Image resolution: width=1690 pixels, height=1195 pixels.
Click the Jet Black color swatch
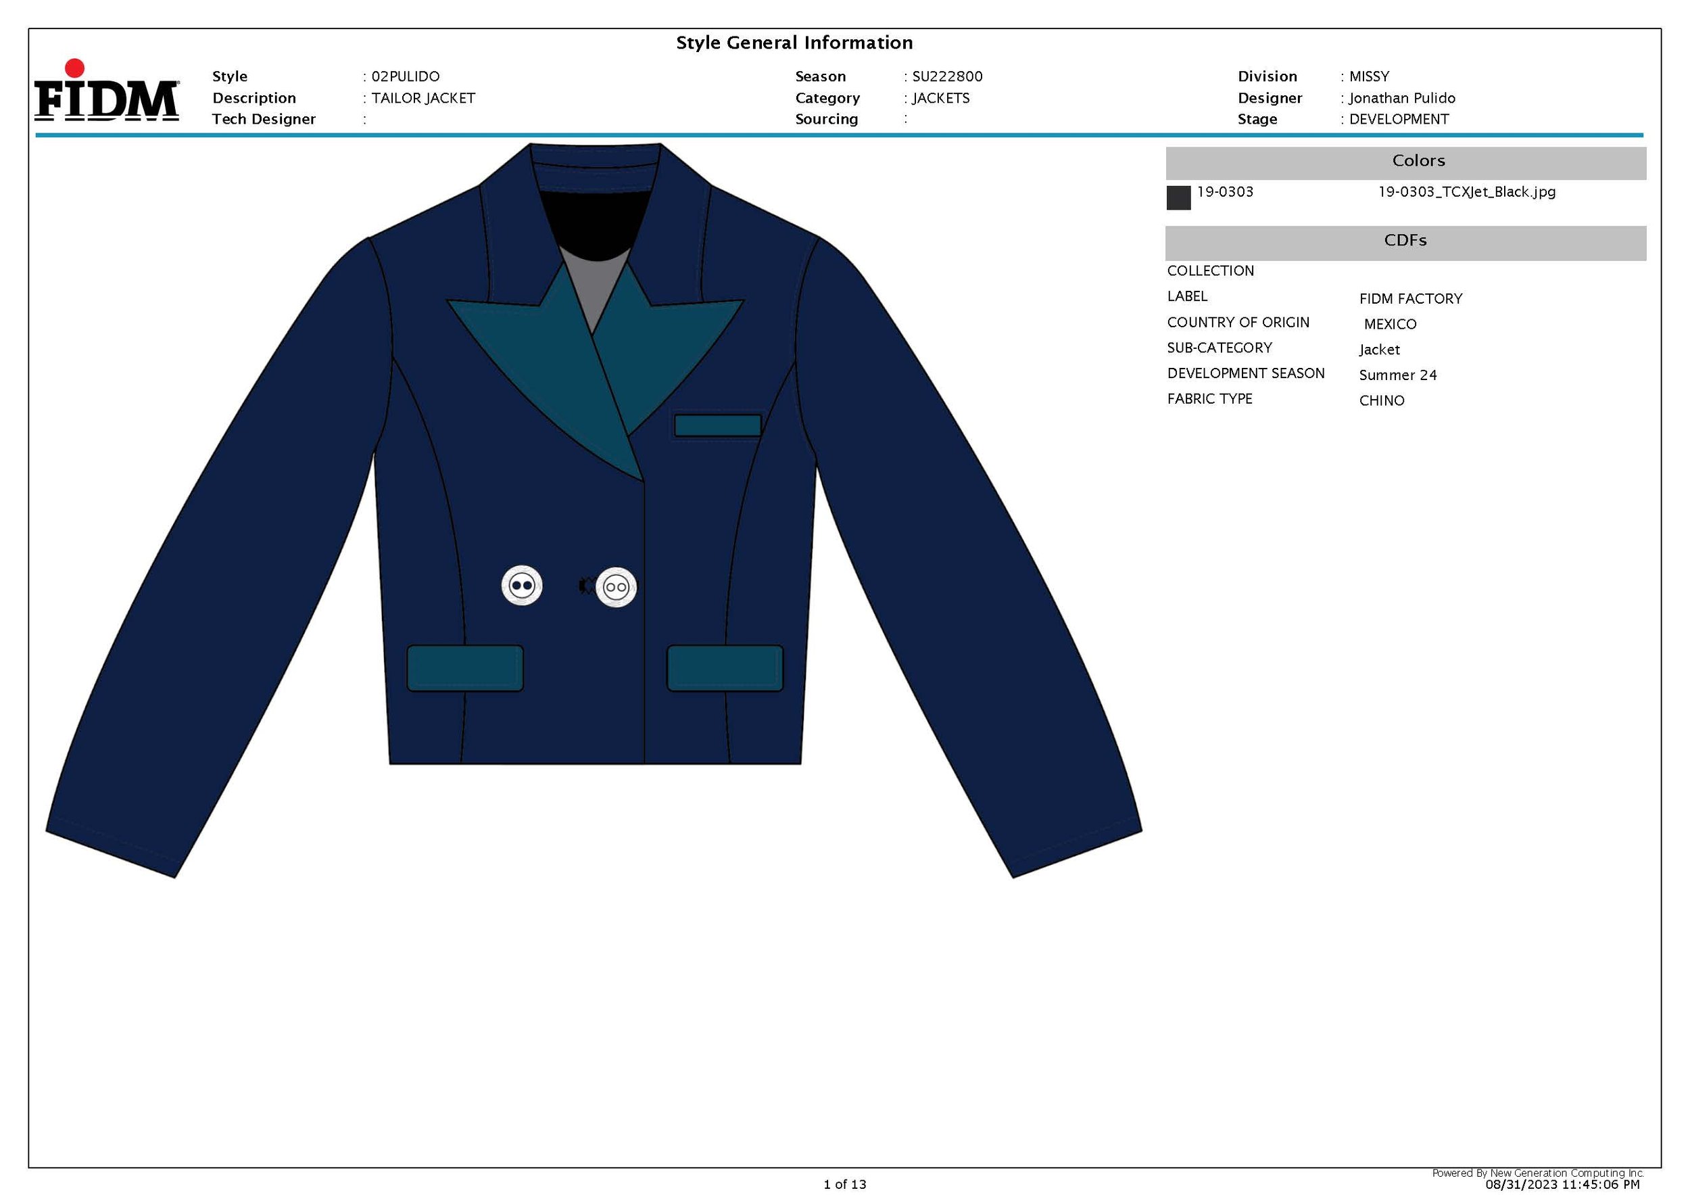(x=1178, y=197)
